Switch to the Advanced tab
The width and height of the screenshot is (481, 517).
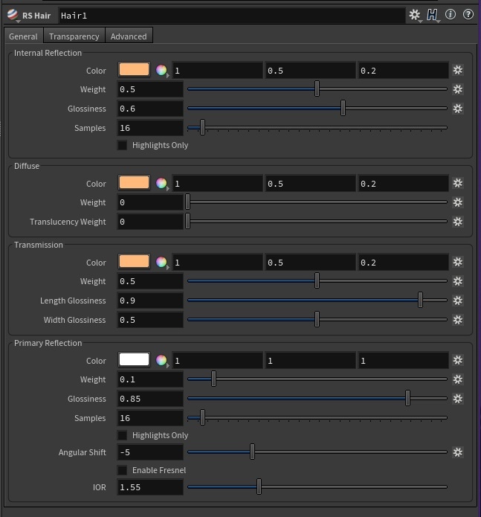pyautogui.click(x=129, y=36)
